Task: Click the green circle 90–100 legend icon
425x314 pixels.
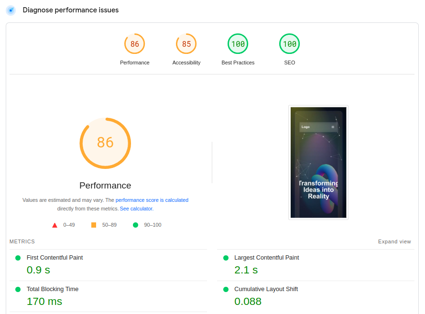Action: [x=135, y=225]
